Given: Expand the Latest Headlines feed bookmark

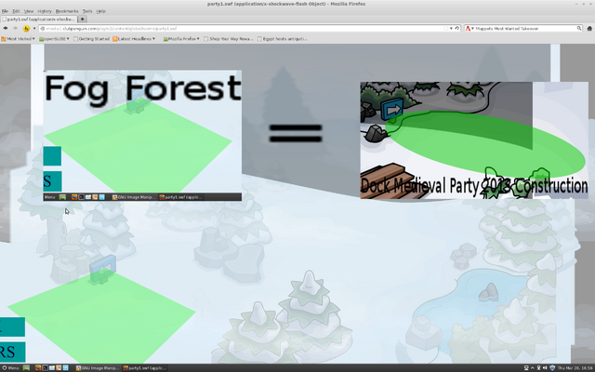Looking at the screenshot, I should pyautogui.click(x=134, y=39).
